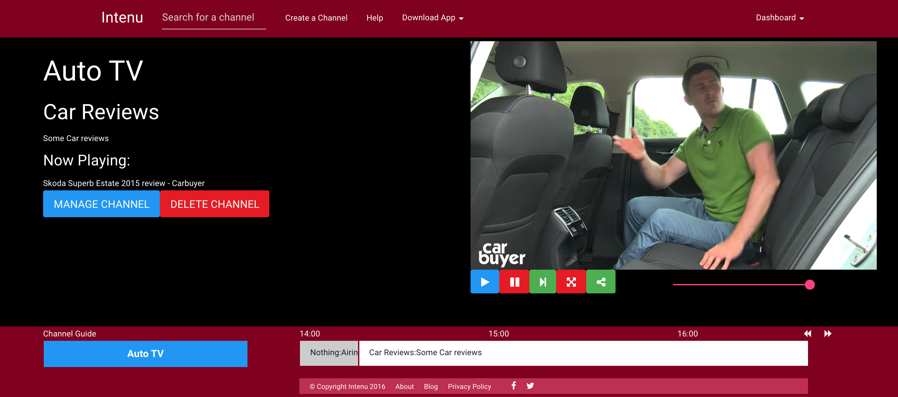
Task: Click the red Delete Channel button
Action: point(214,204)
